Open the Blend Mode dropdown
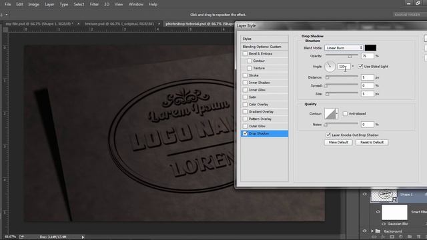Image resolution: width=427 pixels, height=240 pixels. [344, 48]
